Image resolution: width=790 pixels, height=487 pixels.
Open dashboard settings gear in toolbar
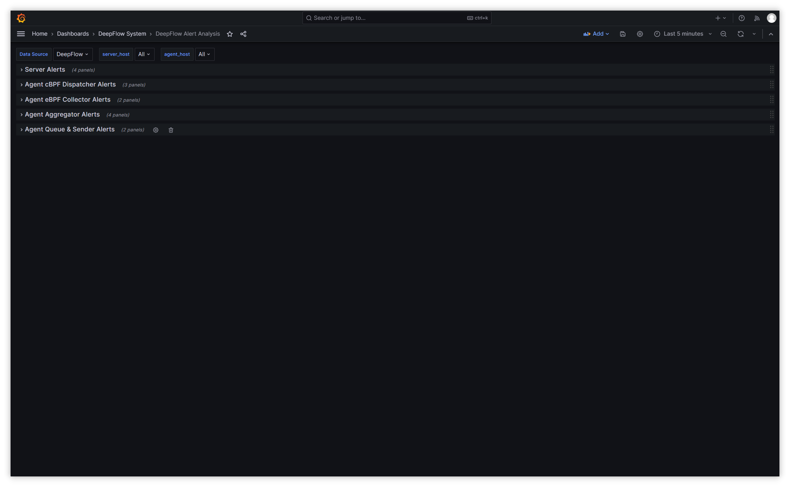(x=640, y=34)
